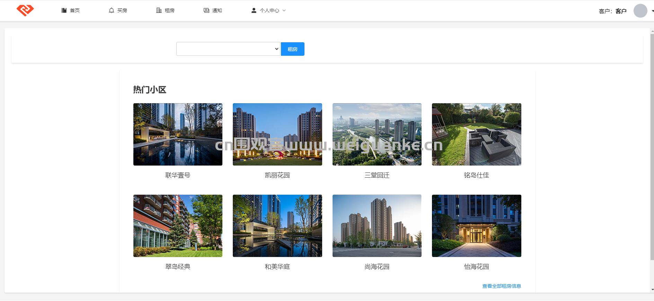Expand the 个人中心 chevron
This screenshot has width=654, height=301.
[284, 10]
